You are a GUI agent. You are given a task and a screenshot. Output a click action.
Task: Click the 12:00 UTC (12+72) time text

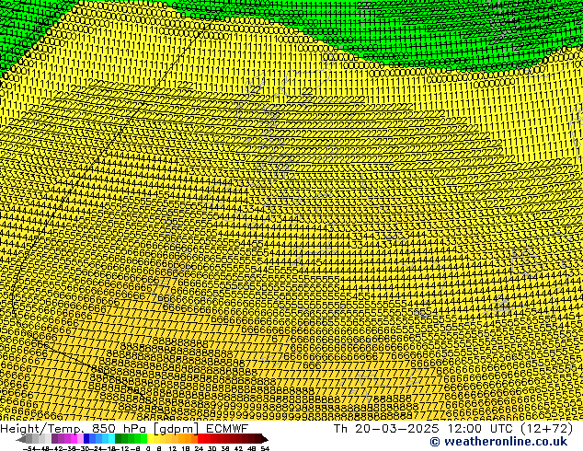(x=510, y=429)
